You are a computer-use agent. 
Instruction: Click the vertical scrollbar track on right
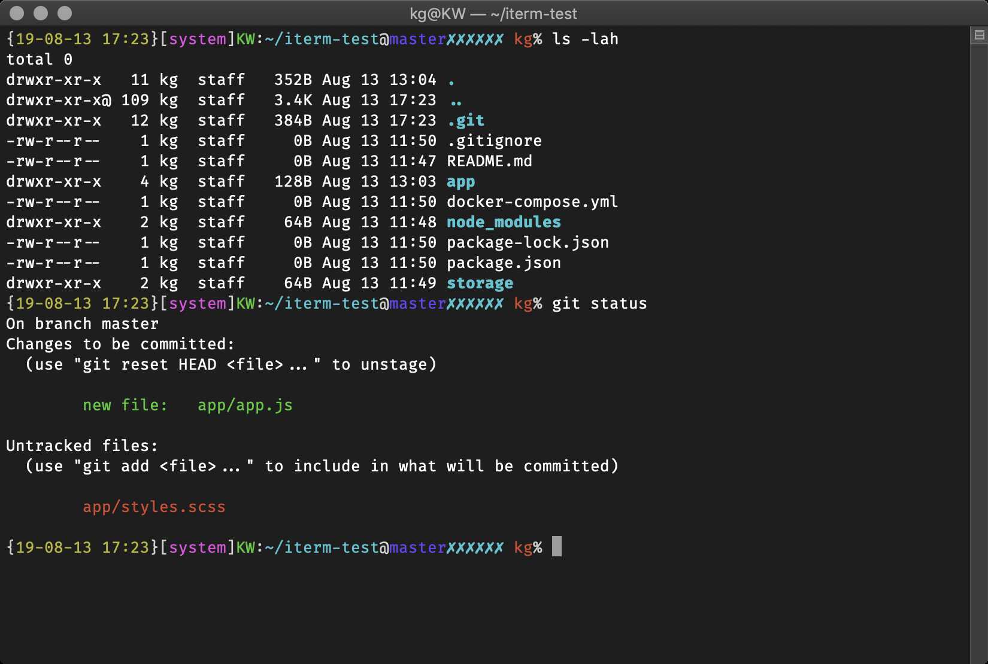tap(978, 353)
